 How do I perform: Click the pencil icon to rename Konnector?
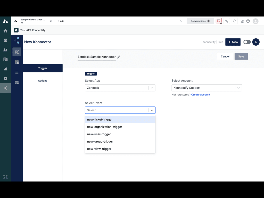coord(119,57)
